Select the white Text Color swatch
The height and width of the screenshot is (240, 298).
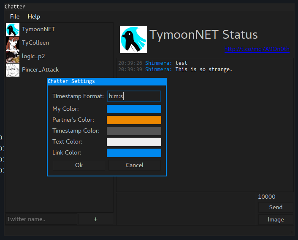point(134,142)
